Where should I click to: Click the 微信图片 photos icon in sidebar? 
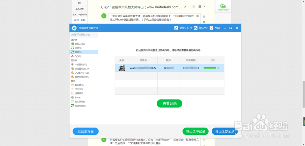click(x=72, y=69)
